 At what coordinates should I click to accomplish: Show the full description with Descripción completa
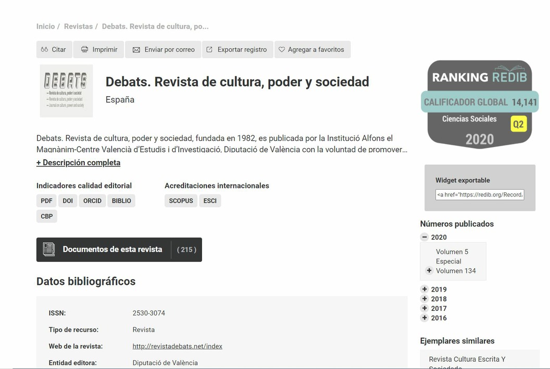[78, 162]
